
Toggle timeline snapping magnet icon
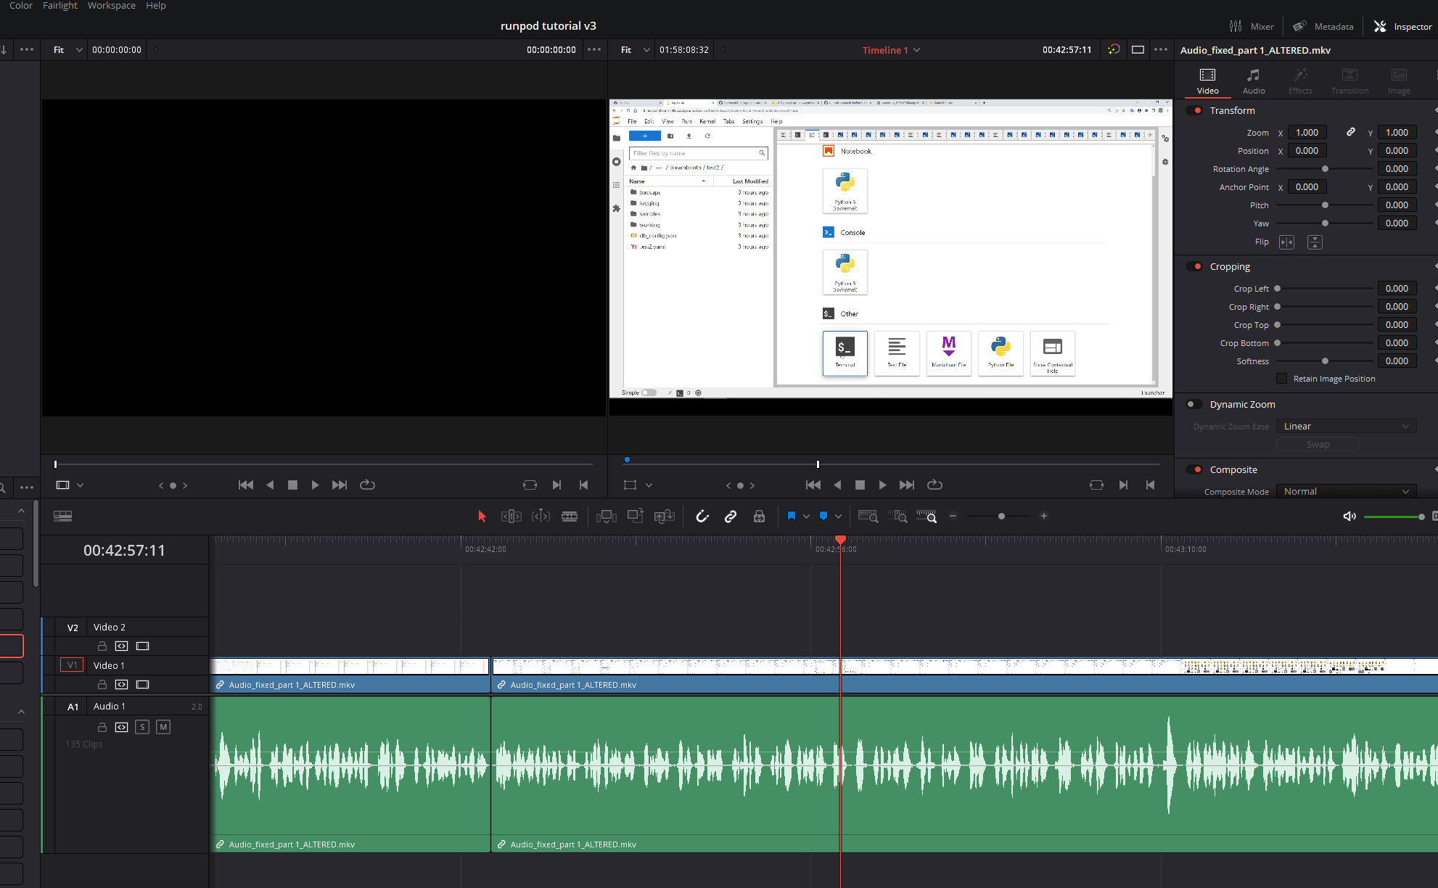pos(702,516)
